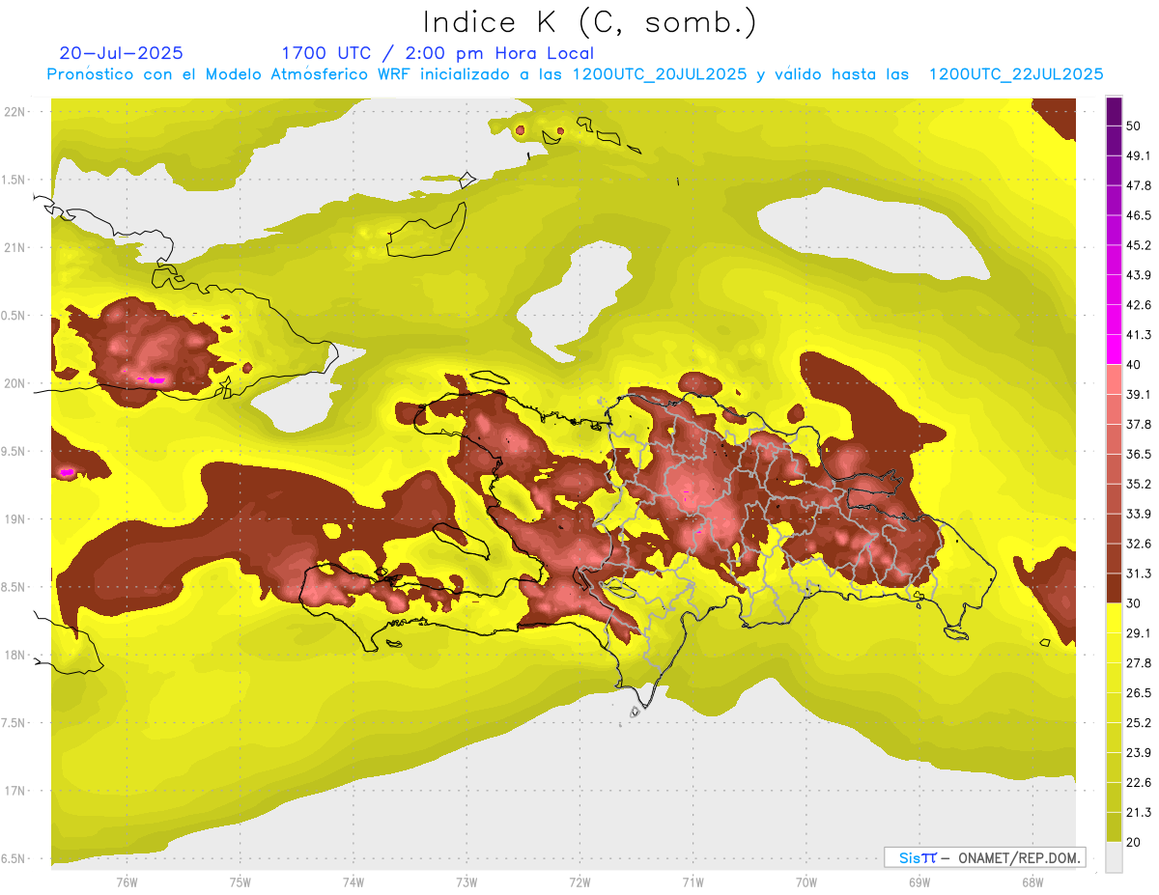Screen dimensions: 1159x895
Task: Open the ONAMET/REP.DOM. watermark label
Action: pos(1017,857)
